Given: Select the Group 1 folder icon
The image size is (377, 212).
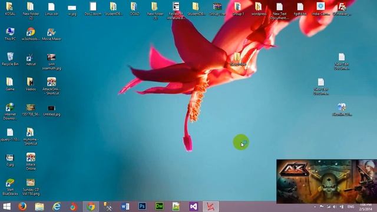Looking at the screenshot, I should click(x=238, y=9).
